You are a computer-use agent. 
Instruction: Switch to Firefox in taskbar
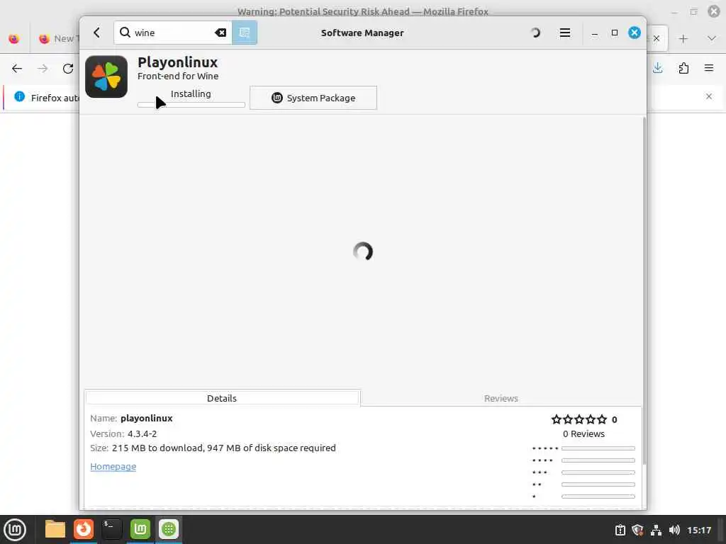click(x=84, y=530)
